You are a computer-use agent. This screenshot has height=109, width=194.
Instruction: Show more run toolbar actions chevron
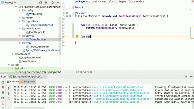(x=3, y=107)
